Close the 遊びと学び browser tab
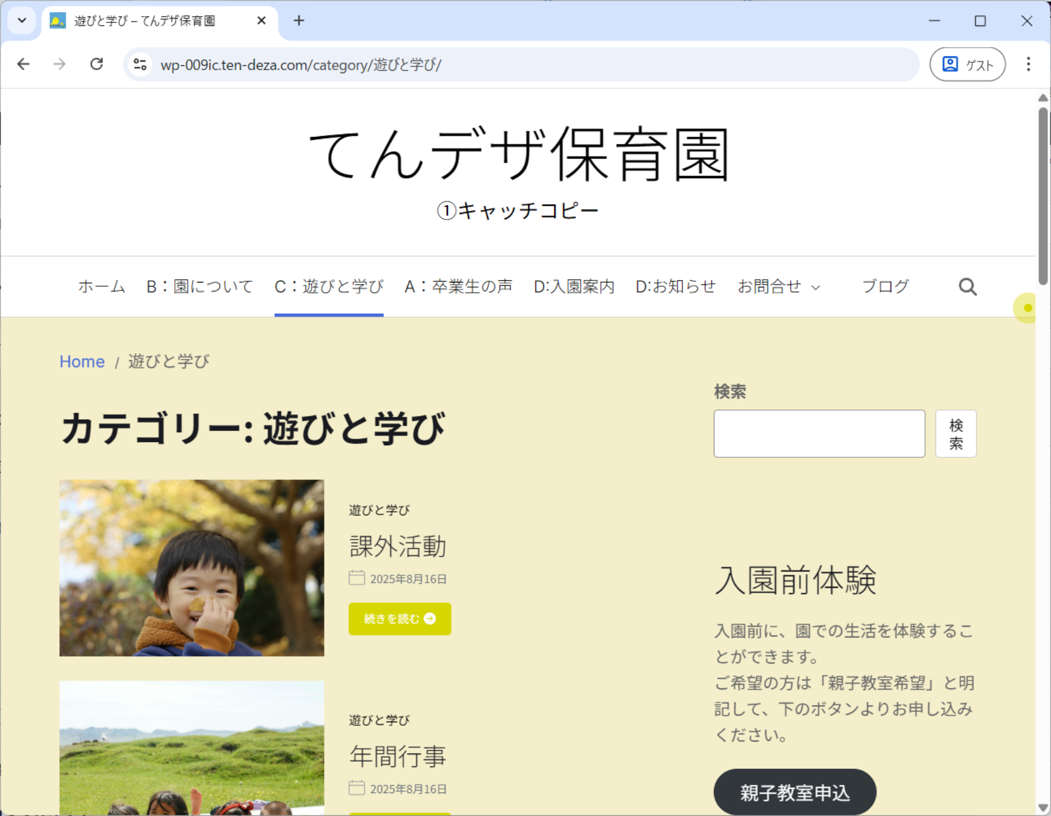Screen dimensions: 1051x816 [262, 21]
